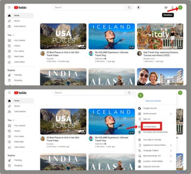This screenshot has height=174, width=191.
Task: Select Google Account in the account menu
Action: pyautogui.click(x=150, y=108)
